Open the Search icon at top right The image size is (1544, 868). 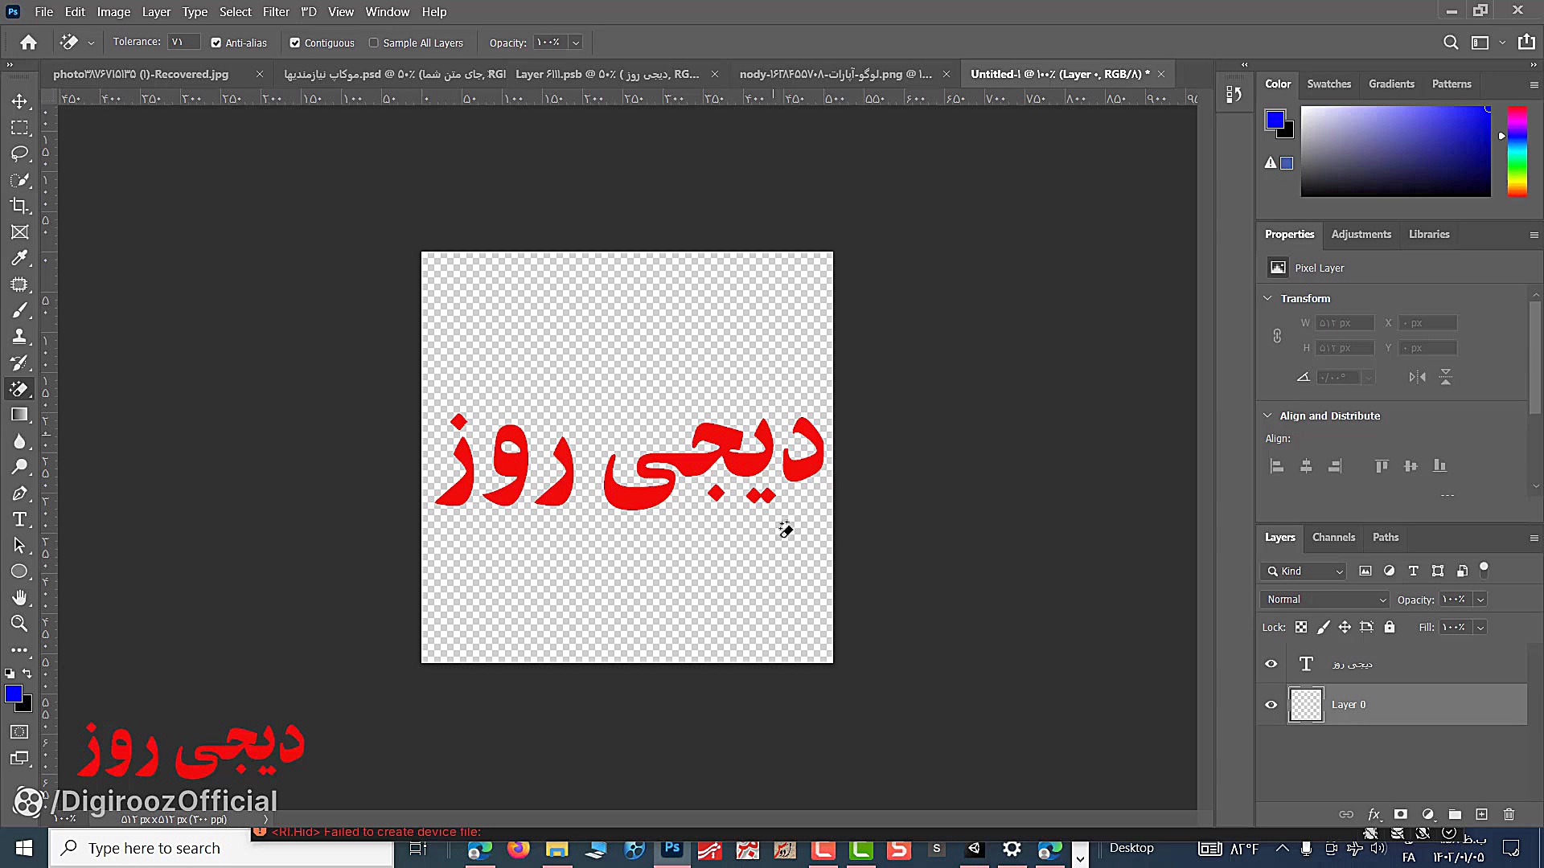point(1451,43)
